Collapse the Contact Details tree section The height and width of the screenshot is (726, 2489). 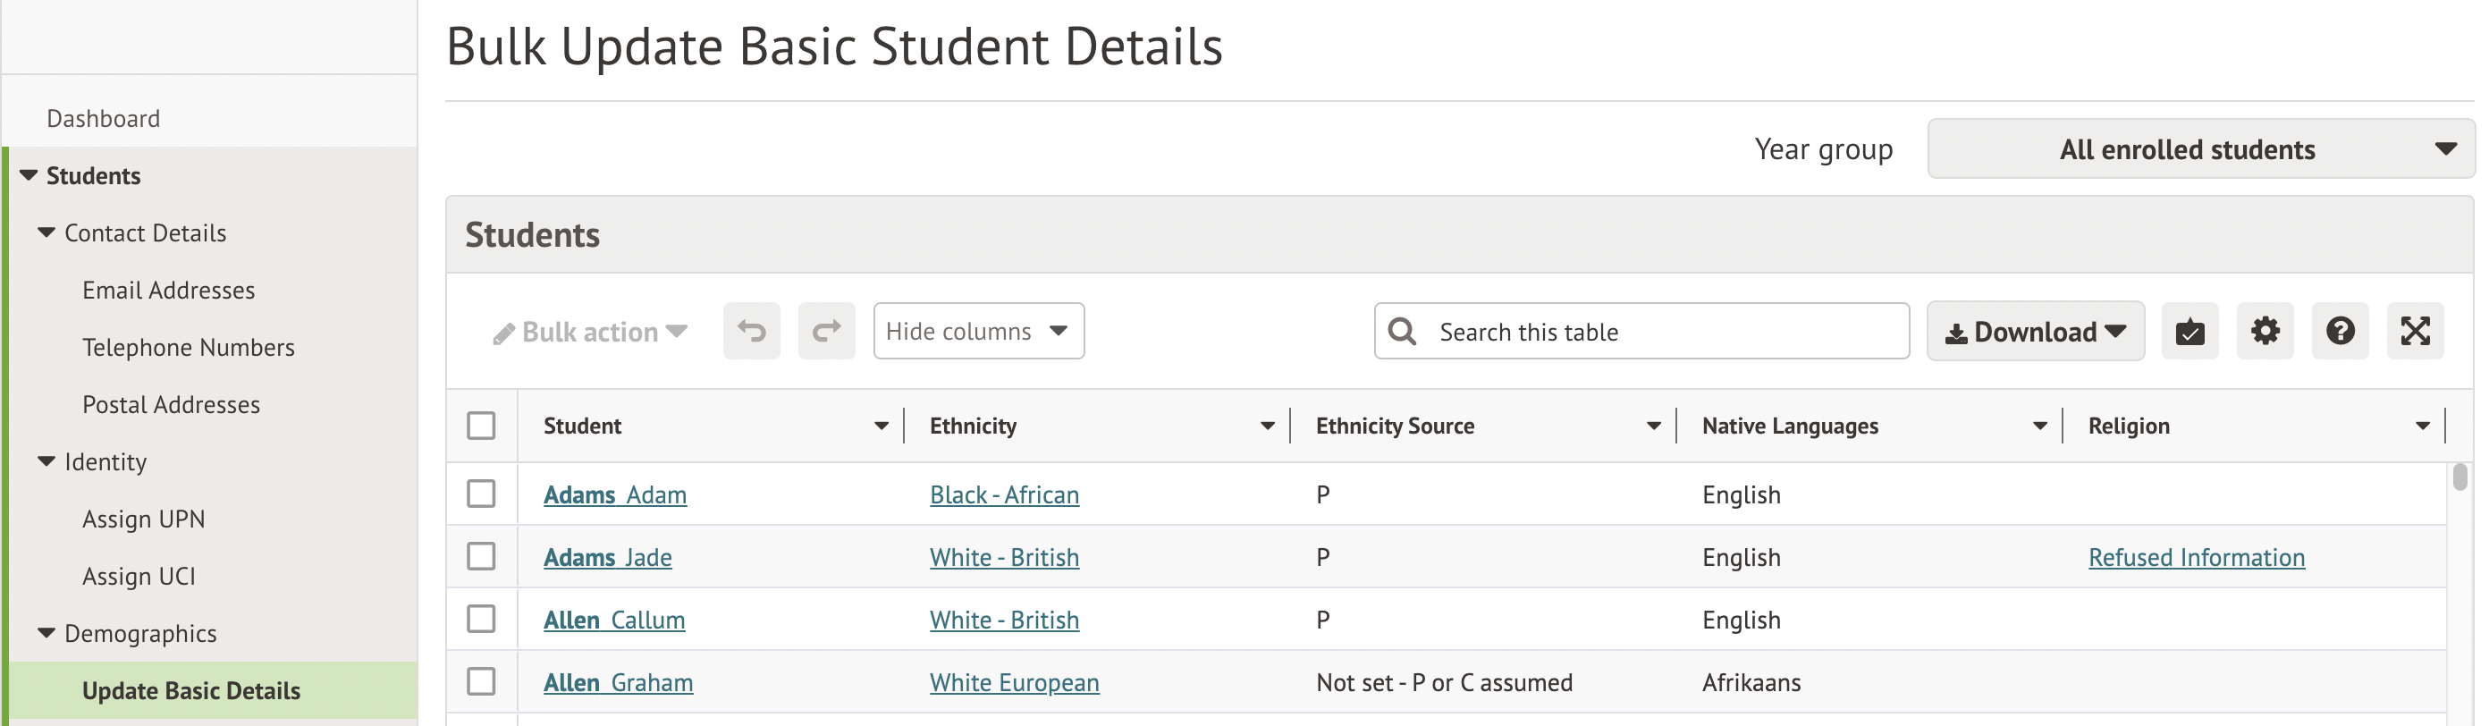[46, 233]
